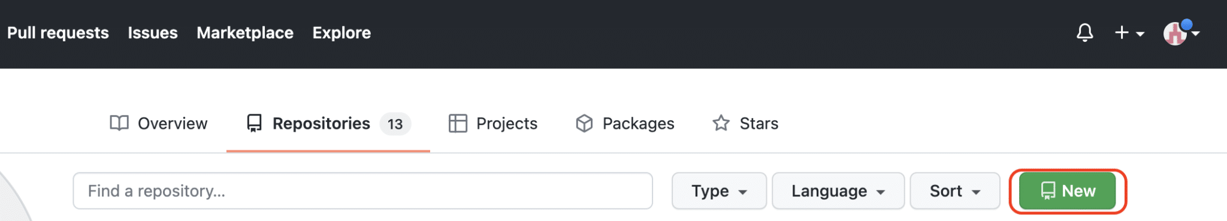The image size is (1227, 221).
Task: Open the notifications bell
Action: [1084, 32]
